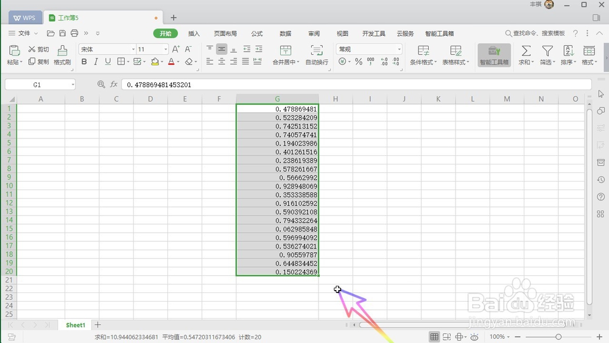Switch to the 数据 tab
Viewport: 609px width, 343px height.
286,34
